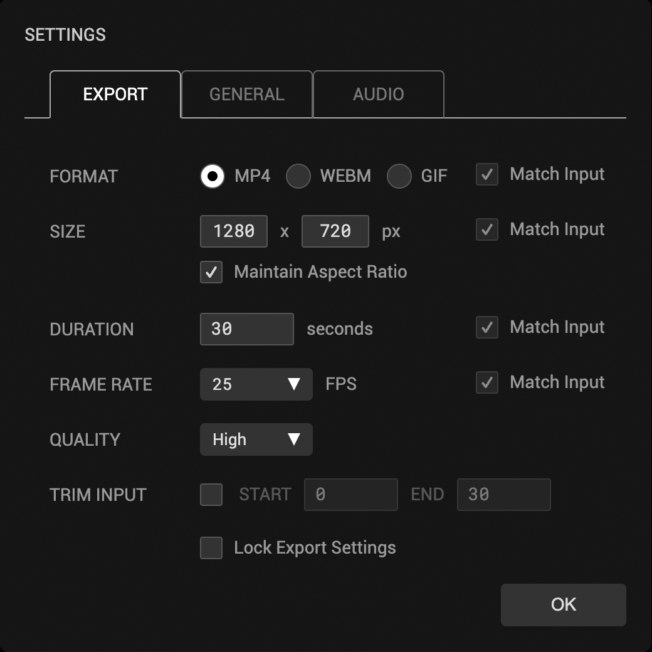652x652 pixels.
Task: Choose WEBM as export format
Action: tap(298, 176)
